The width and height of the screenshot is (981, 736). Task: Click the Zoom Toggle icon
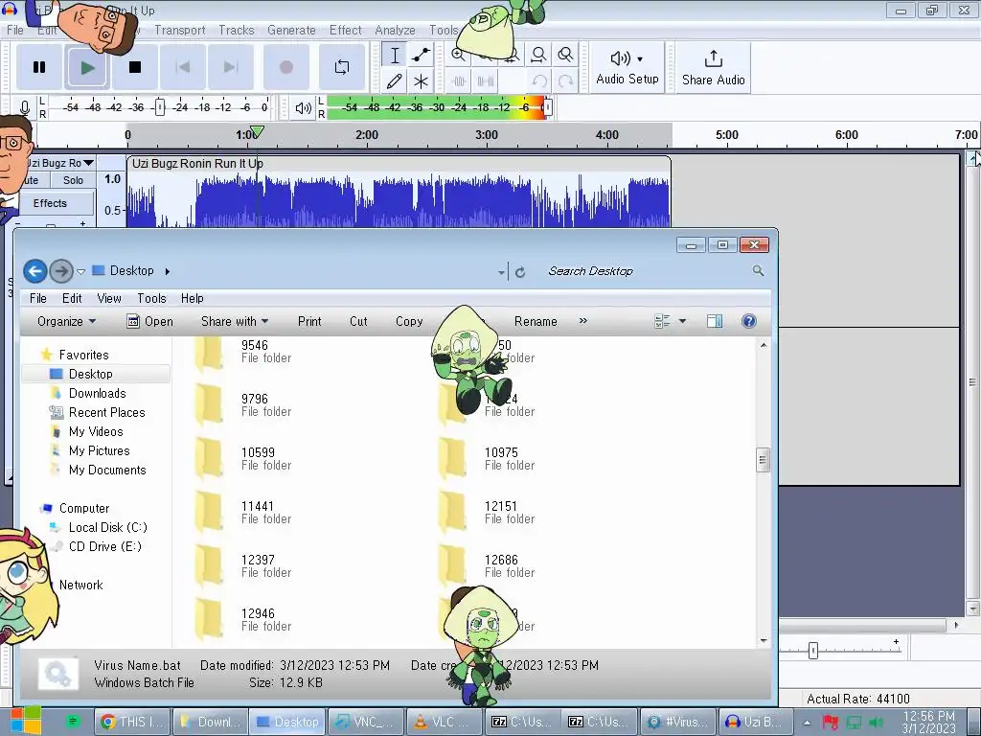click(x=565, y=55)
